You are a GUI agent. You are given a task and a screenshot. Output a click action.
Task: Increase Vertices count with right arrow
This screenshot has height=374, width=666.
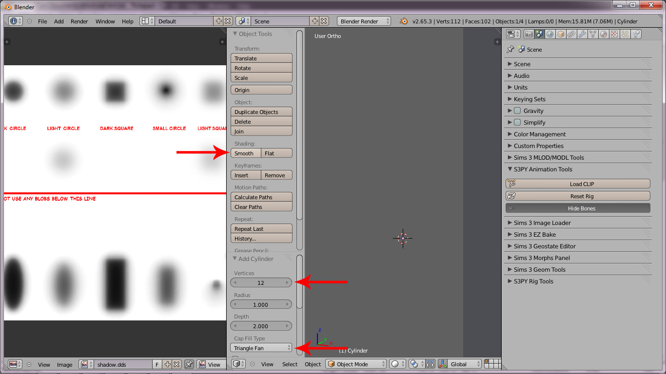(287, 283)
